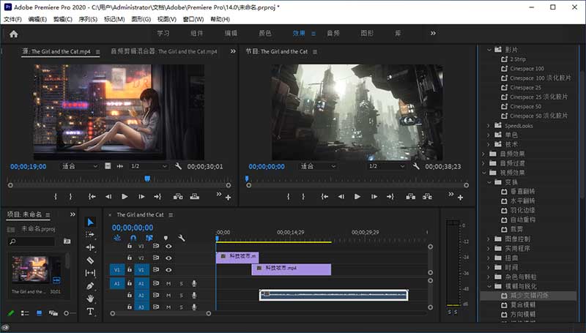The width and height of the screenshot is (586, 333).
Task: Play the Source monitor clip
Action: (x=125, y=196)
